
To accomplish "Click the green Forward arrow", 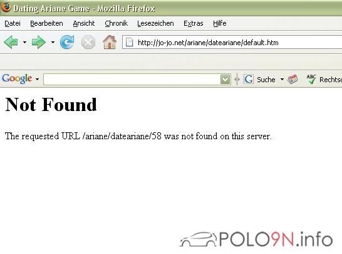I will point(39,42).
